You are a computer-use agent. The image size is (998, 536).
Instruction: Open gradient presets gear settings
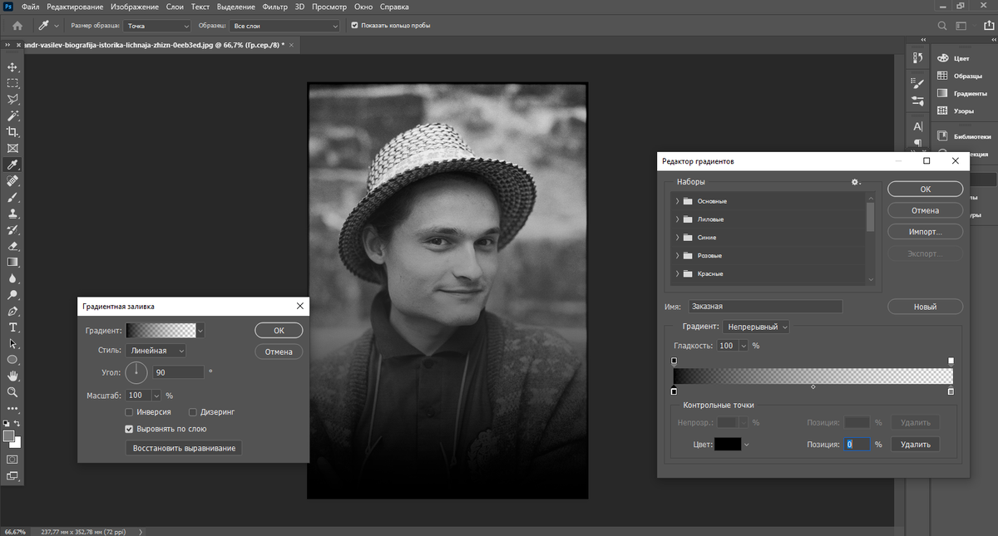(855, 182)
